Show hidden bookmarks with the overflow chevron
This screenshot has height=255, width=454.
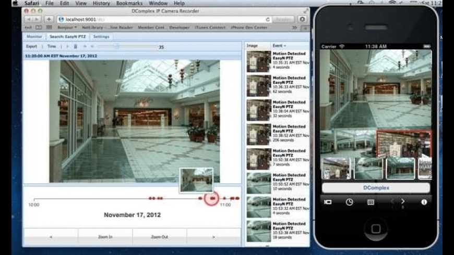(294, 28)
